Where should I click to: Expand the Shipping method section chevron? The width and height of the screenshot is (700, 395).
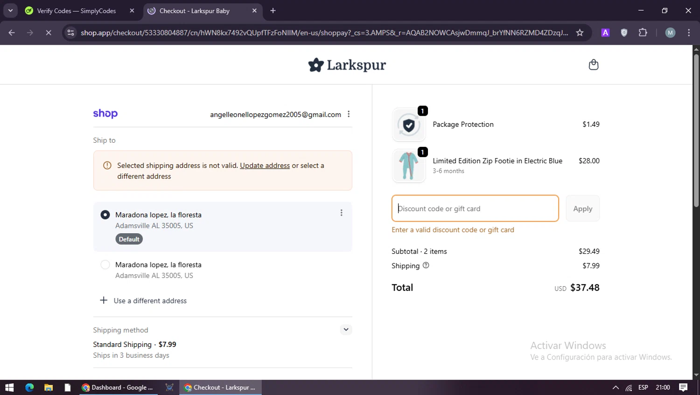346,330
